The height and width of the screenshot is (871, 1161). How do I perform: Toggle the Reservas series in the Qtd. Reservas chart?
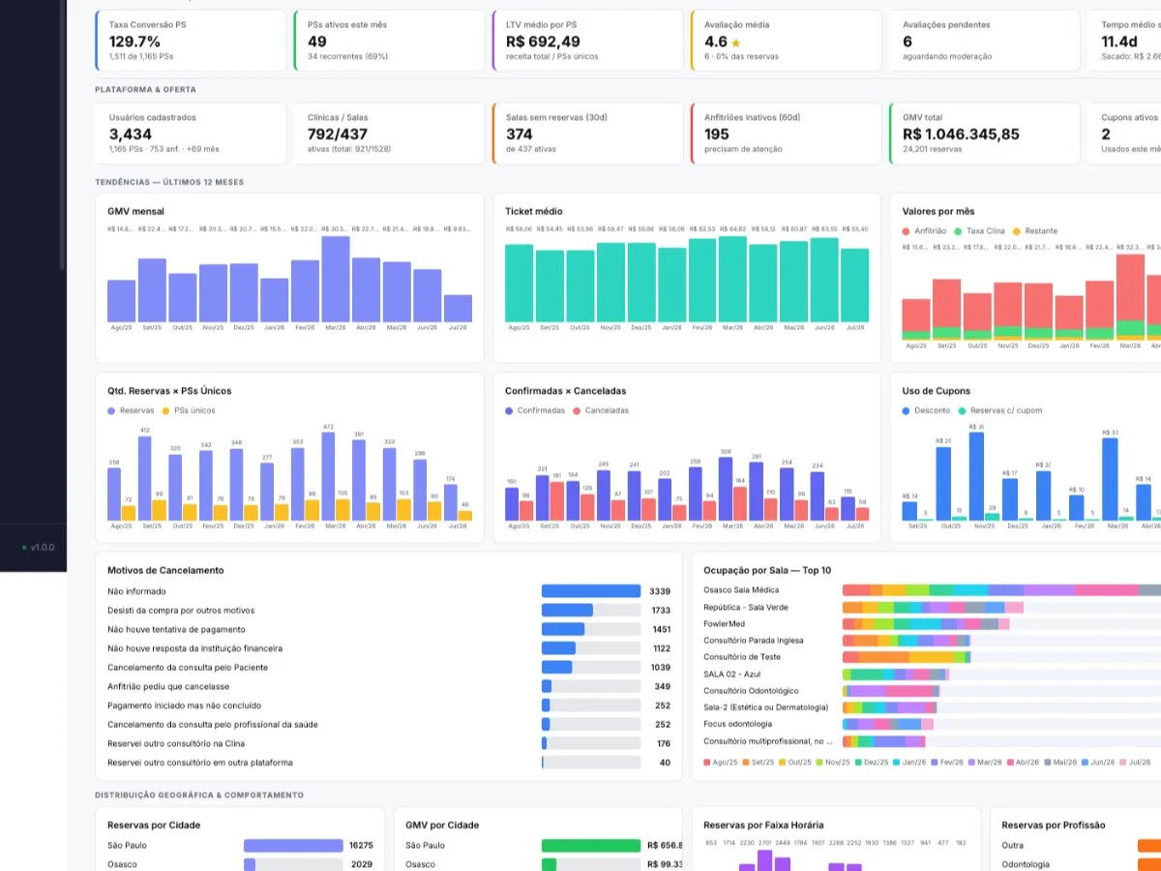click(131, 410)
